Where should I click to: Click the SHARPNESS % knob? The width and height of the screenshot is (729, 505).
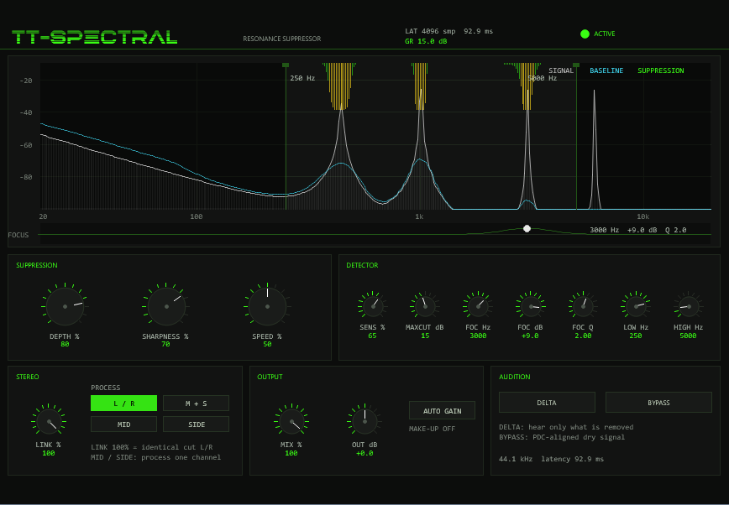(x=166, y=307)
